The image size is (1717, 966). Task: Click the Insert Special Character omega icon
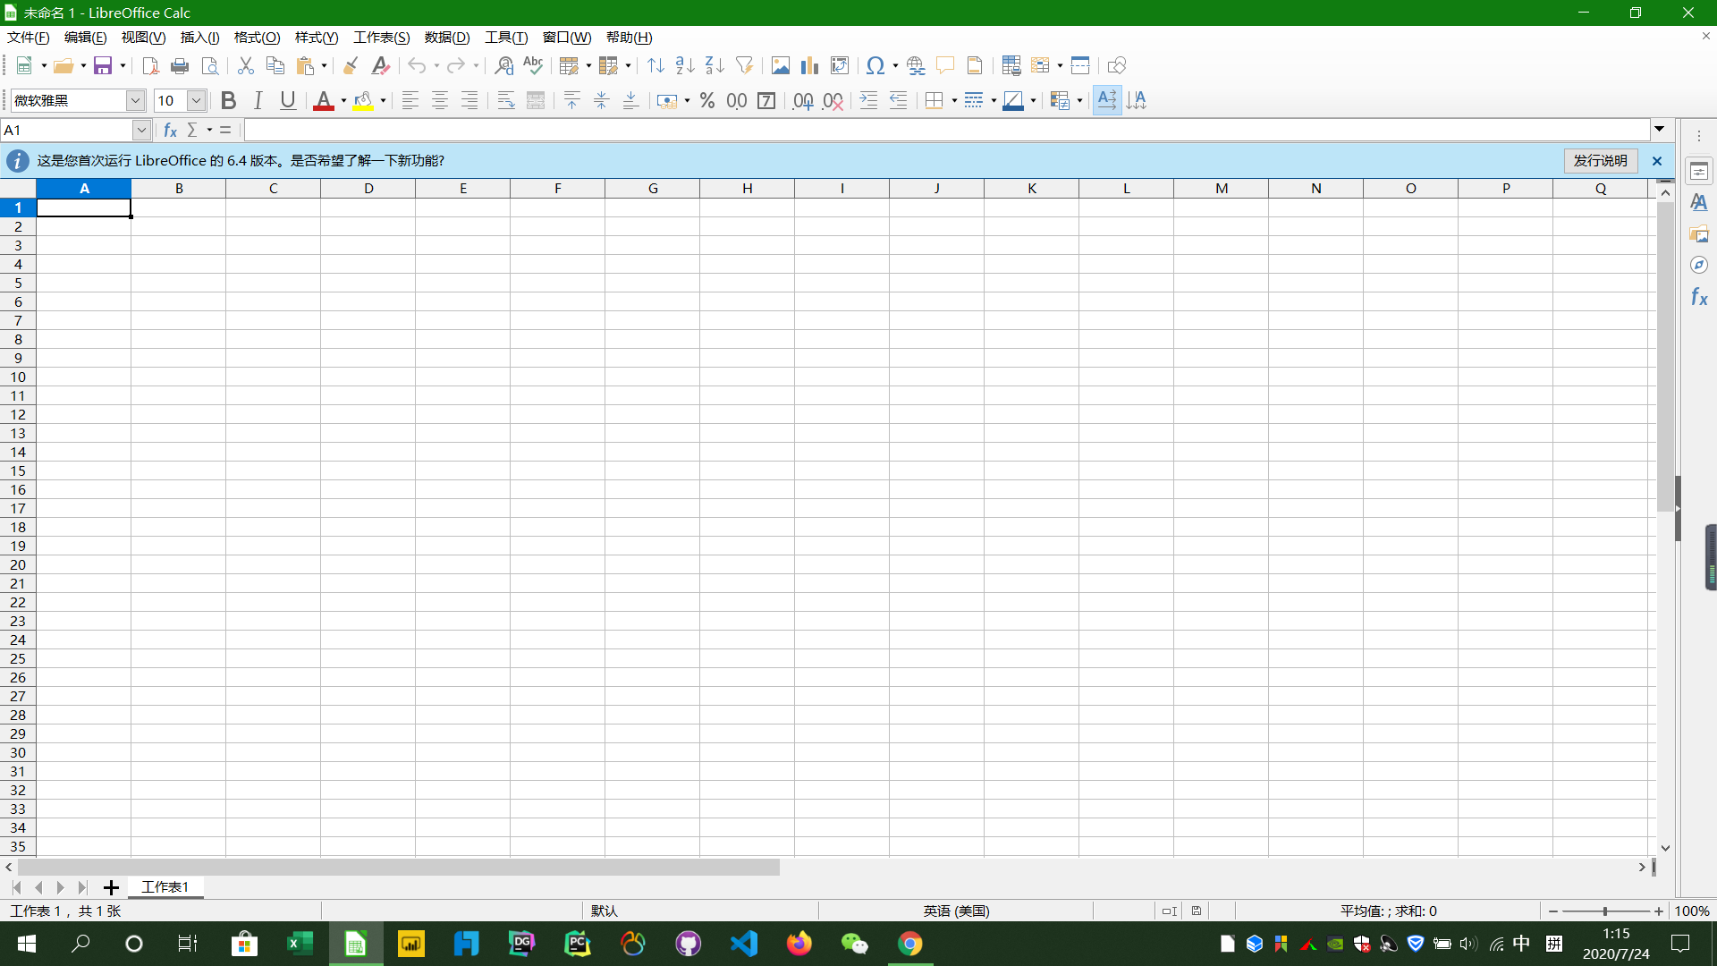875,65
